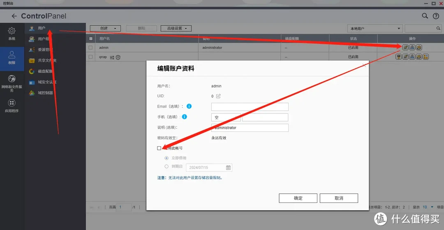Open user group icon in qnap row
The image size is (444, 230).
click(412, 57)
